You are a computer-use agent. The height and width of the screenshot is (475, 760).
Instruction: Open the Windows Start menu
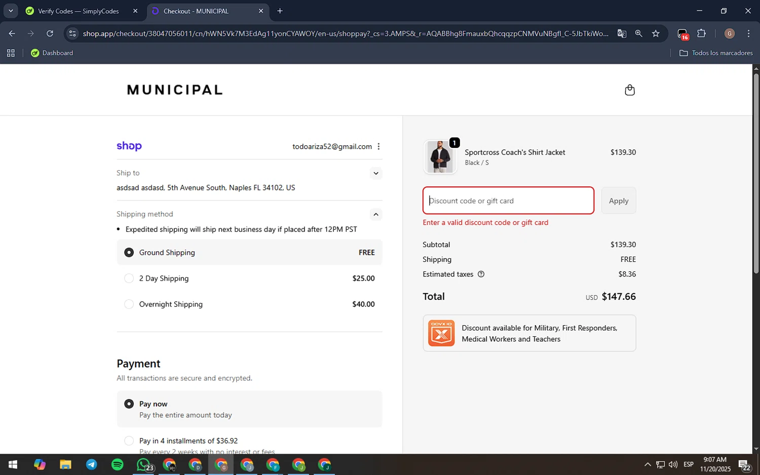click(13, 464)
